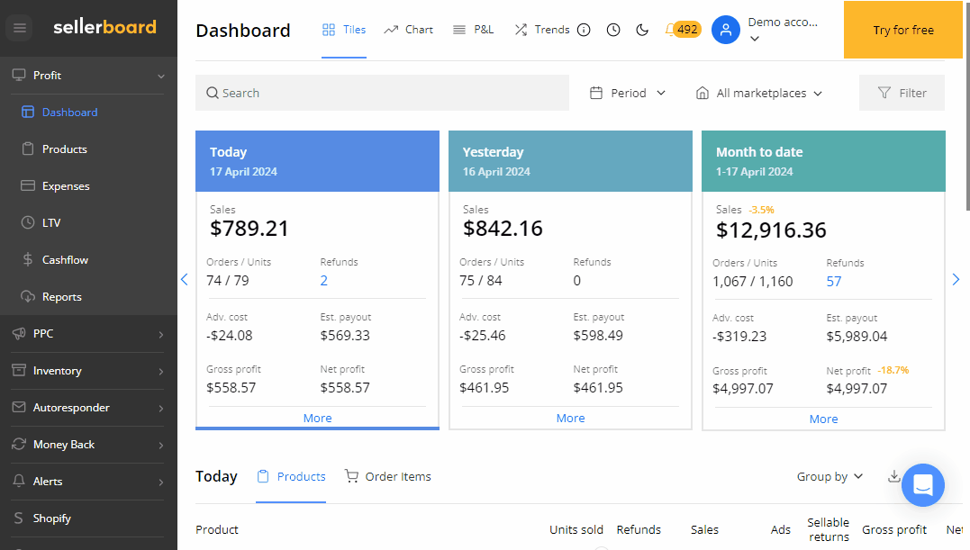This screenshot has width=970, height=550.
Task: Click the Sellable returns column header
Action: click(829, 529)
